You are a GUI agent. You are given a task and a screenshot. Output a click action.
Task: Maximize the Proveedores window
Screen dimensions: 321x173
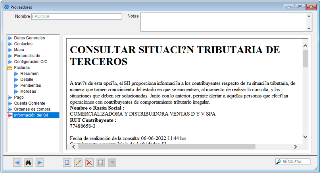coord(300,7)
